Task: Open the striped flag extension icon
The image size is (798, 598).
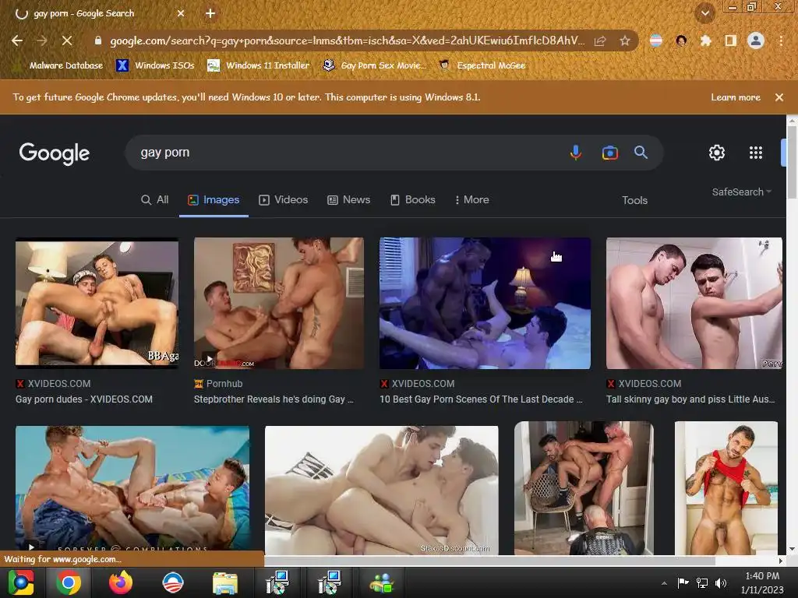Action: pyautogui.click(x=656, y=40)
